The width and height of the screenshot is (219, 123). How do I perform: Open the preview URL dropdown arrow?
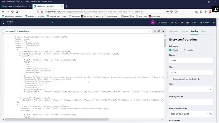coord(150,31)
